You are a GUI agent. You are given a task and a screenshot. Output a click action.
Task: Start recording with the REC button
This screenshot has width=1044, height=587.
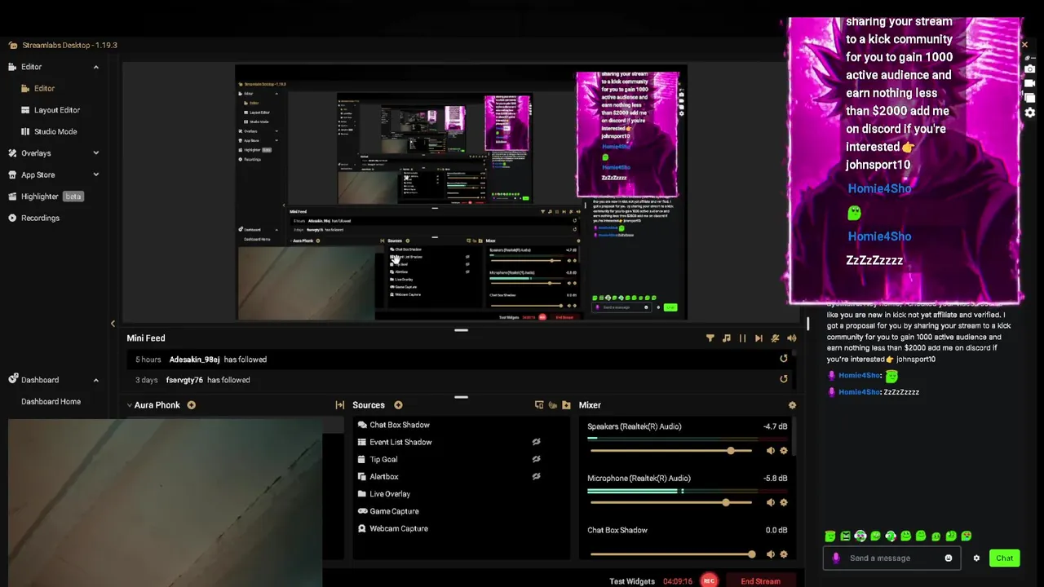tap(709, 581)
